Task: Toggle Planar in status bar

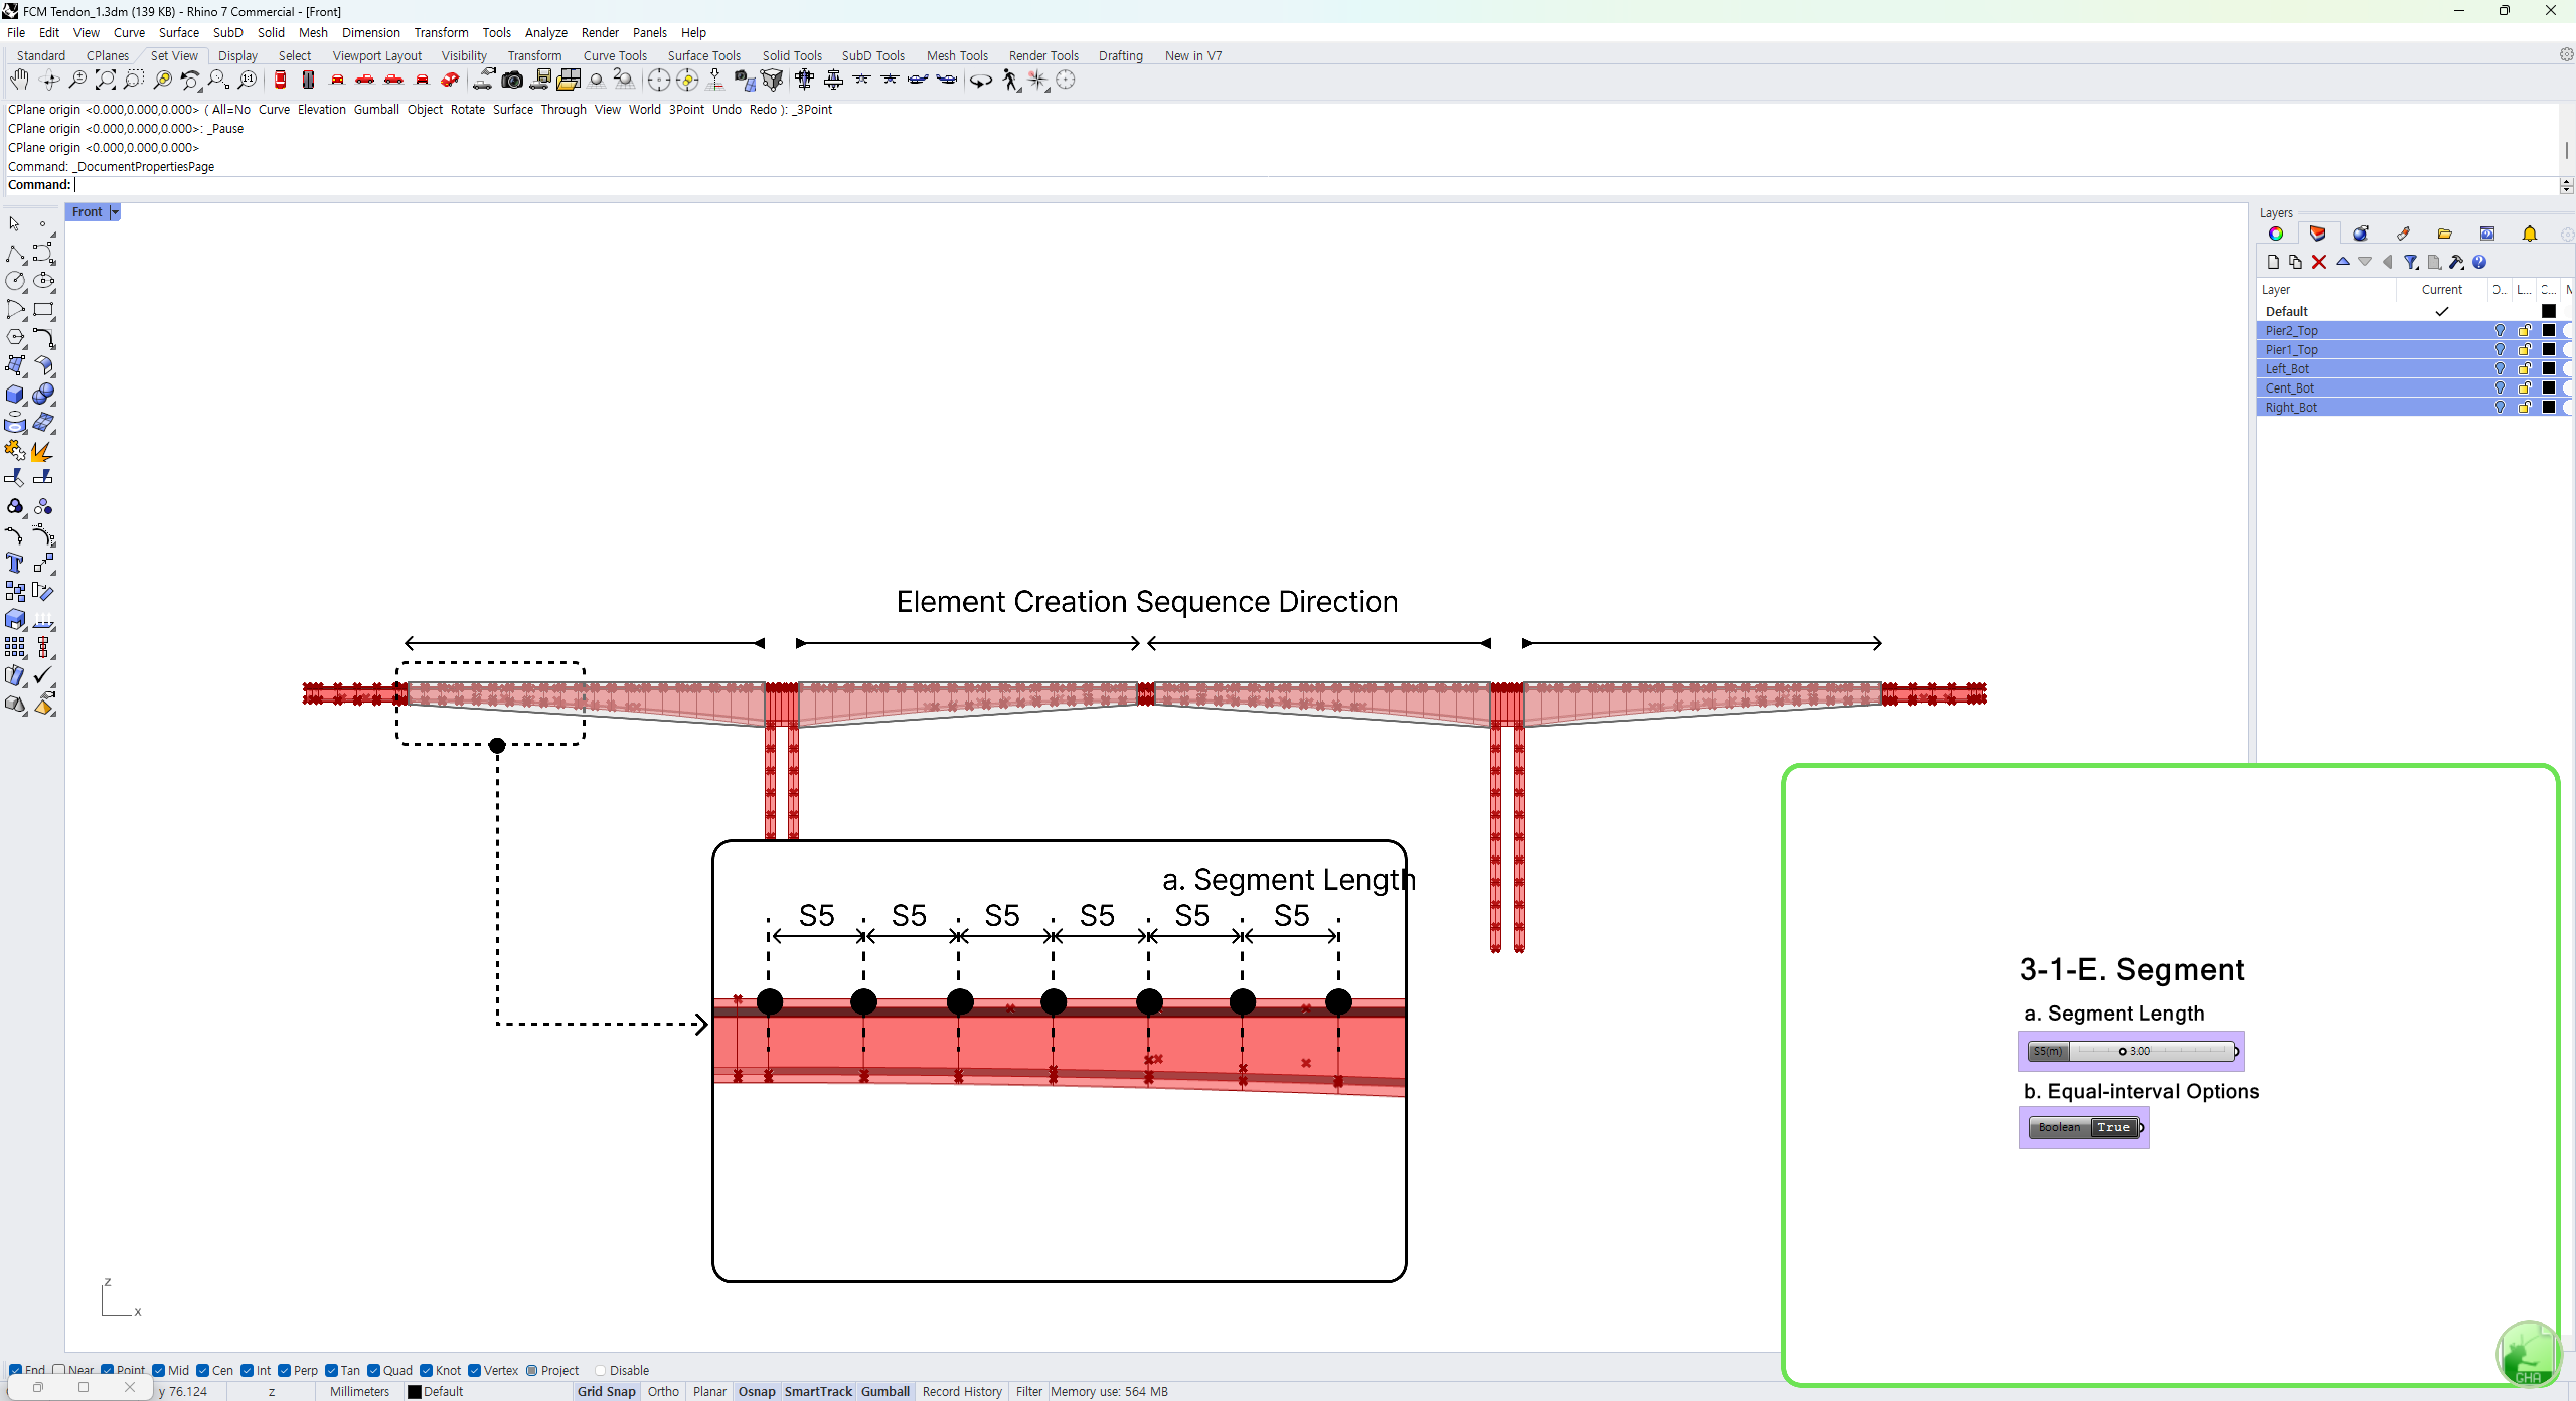Action: point(710,1391)
